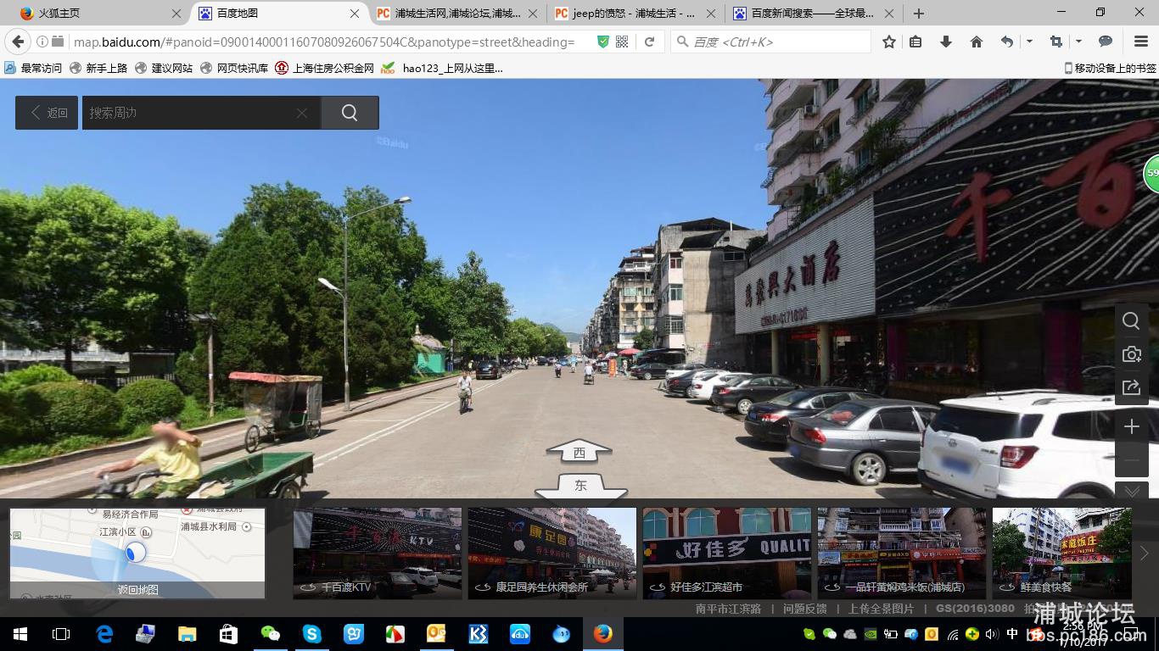Close the 百度地图 tab
The width and height of the screenshot is (1159, 651).
tap(355, 14)
